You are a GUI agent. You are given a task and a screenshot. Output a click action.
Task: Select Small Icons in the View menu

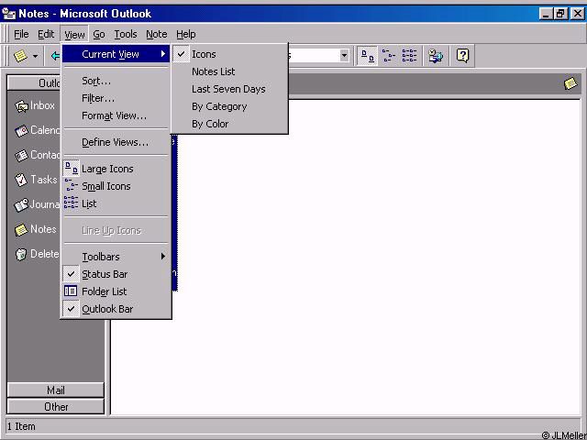click(116, 186)
